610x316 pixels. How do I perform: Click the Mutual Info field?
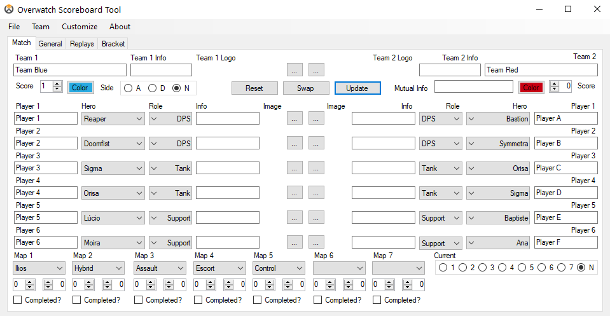474,86
